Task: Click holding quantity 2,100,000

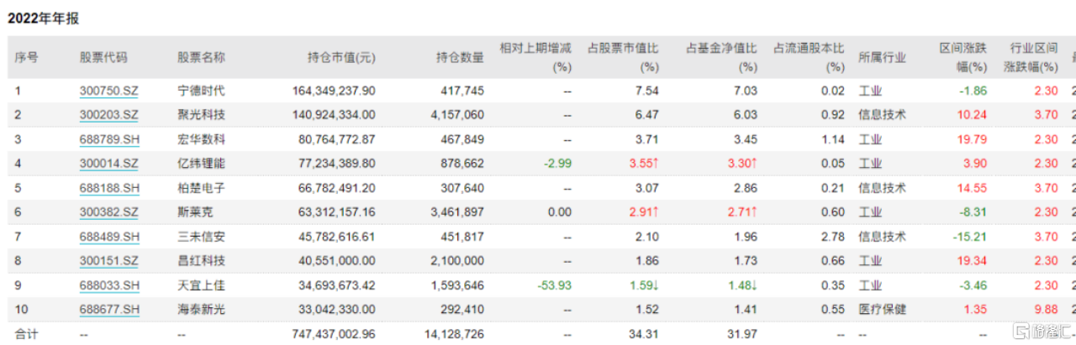Action: 457,260
